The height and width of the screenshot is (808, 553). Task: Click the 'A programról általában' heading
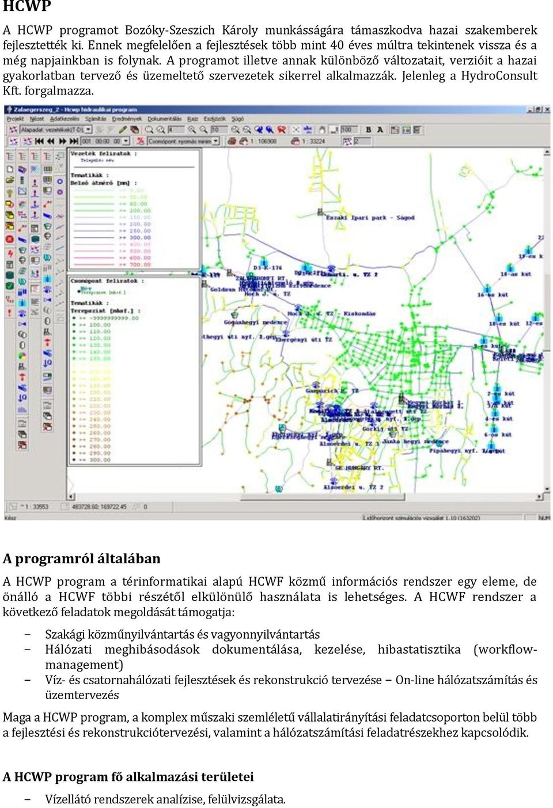pyautogui.click(x=82, y=559)
